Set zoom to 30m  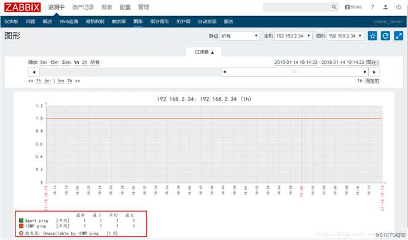tap(66, 63)
